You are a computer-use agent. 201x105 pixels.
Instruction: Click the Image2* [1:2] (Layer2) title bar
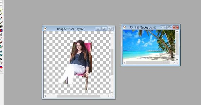71,29
